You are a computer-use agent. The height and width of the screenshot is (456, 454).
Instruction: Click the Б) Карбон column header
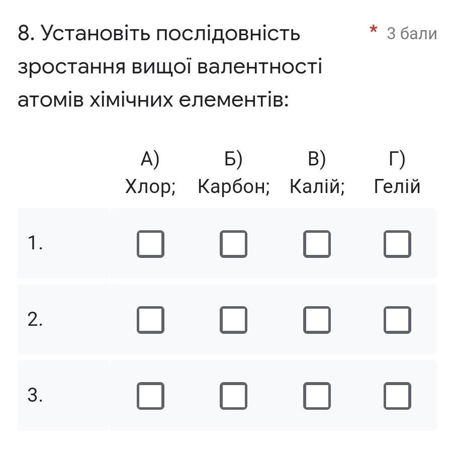233,173
